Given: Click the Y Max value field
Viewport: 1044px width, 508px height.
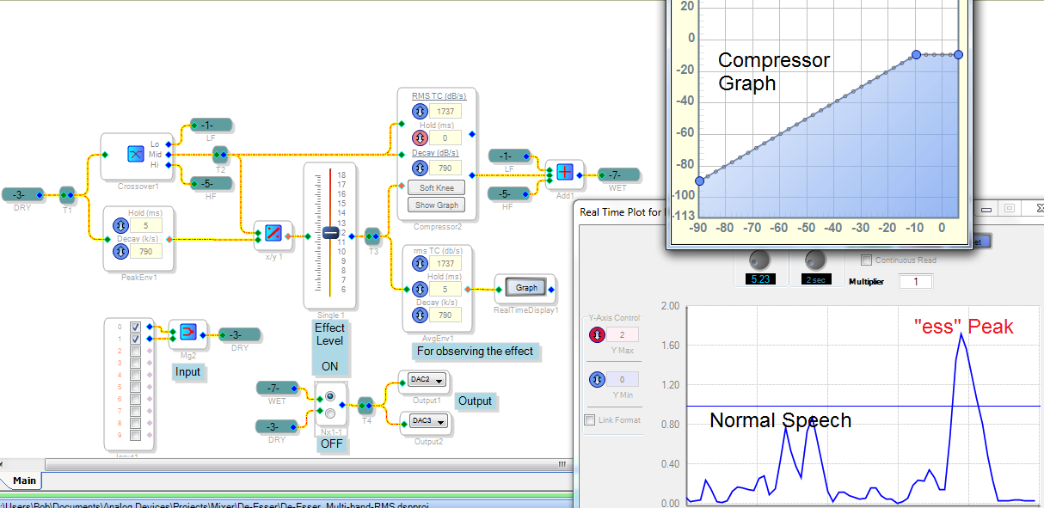Looking at the screenshot, I should [x=623, y=334].
